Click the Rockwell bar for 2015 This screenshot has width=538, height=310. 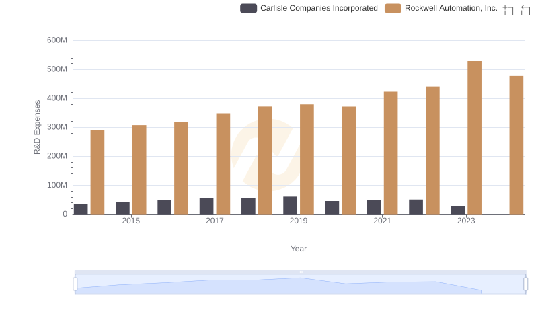[139, 169]
